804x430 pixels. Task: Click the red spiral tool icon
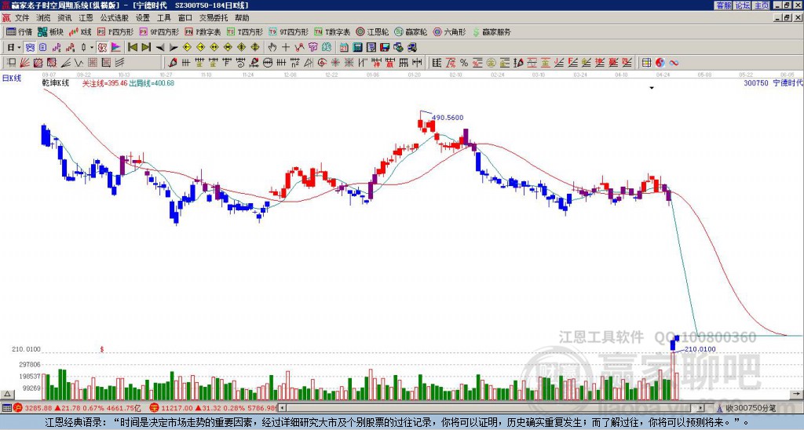point(321,63)
